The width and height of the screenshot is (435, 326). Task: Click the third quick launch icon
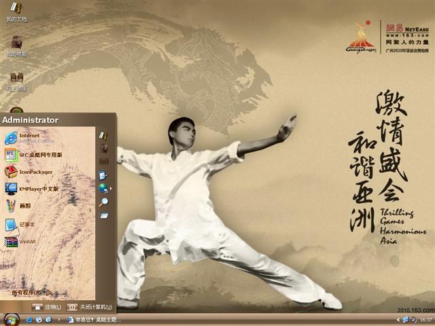(x=48, y=320)
